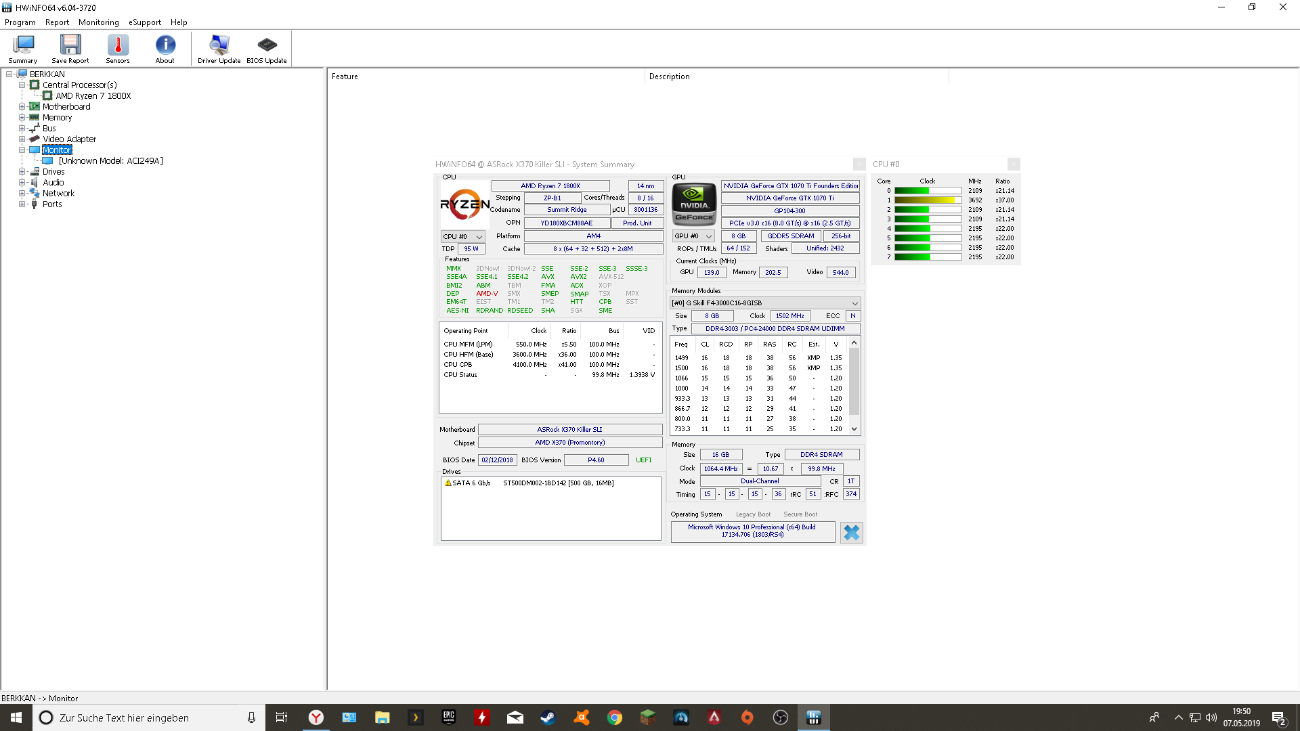Open the eSupport menu
The image size is (1300, 731).
point(145,22)
